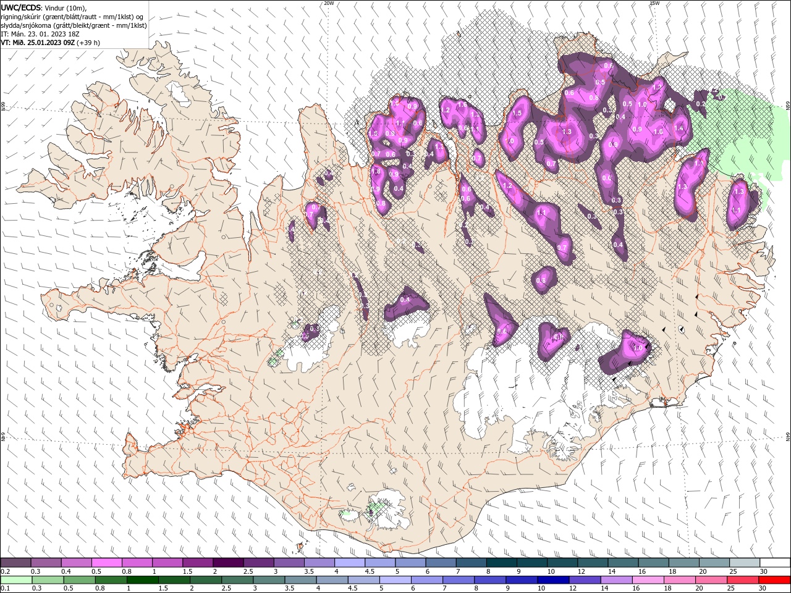The height and width of the screenshot is (593, 791).
Task: Click the light purple 14–16 bottom-row swatch
Action: coord(616,580)
